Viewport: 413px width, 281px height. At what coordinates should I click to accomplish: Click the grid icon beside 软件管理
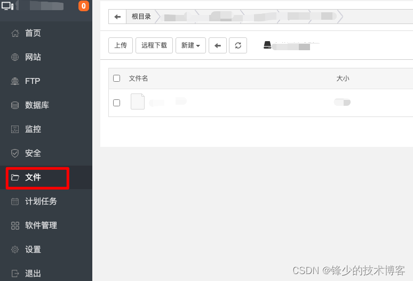click(x=15, y=225)
